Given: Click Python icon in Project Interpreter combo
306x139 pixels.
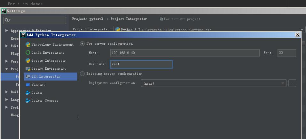Looking at the screenshot, I should click(x=117, y=29).
